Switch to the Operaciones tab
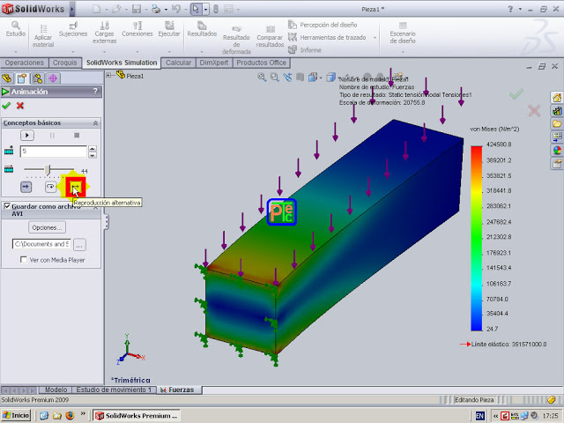The width and height of the screenshot is (564, 423). coord(25,63)
